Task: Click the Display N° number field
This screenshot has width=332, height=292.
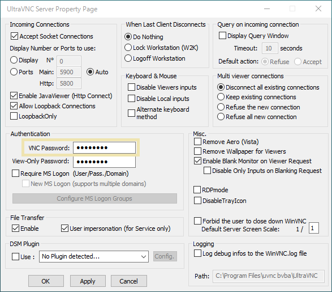Action: click(69, 61)
